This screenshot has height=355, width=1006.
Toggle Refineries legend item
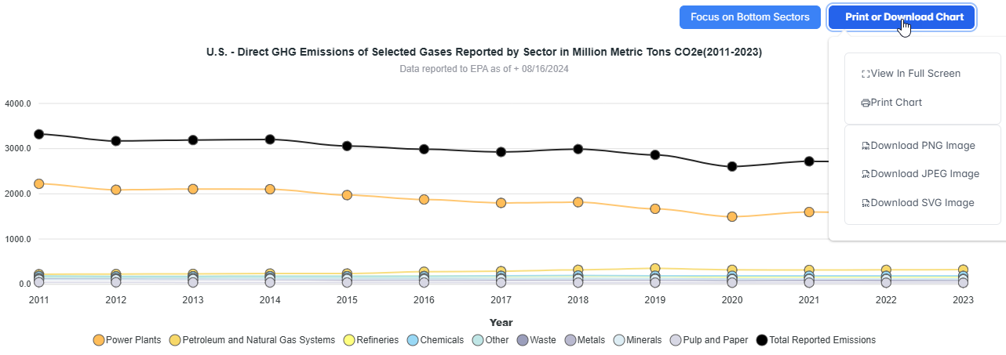(x=370, y=340)
